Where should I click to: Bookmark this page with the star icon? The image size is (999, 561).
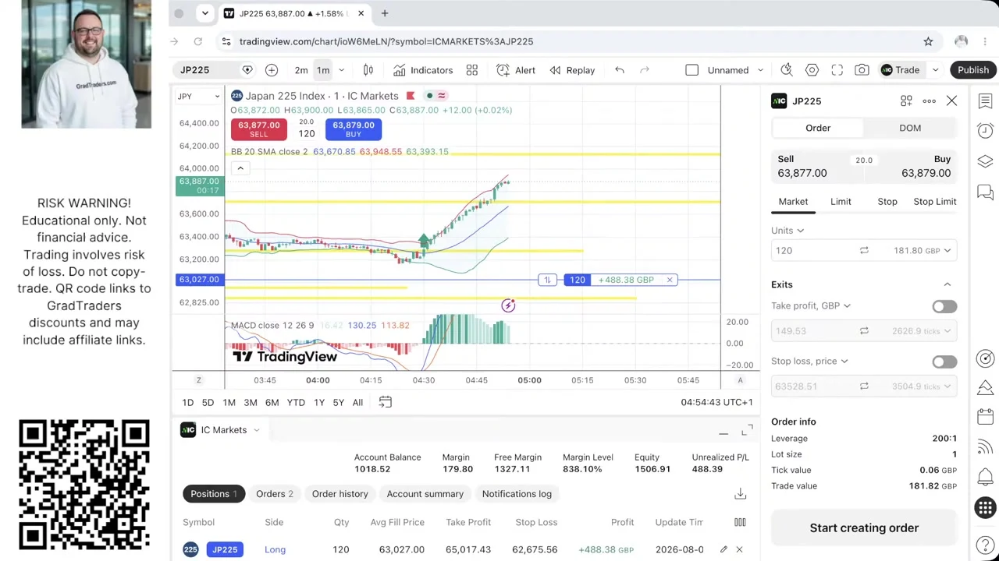[x=928, y=41]
